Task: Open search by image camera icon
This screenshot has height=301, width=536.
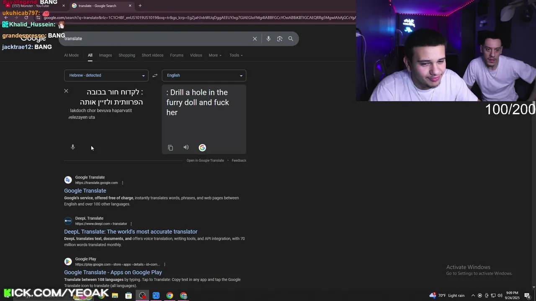Action: click(280, 38)
